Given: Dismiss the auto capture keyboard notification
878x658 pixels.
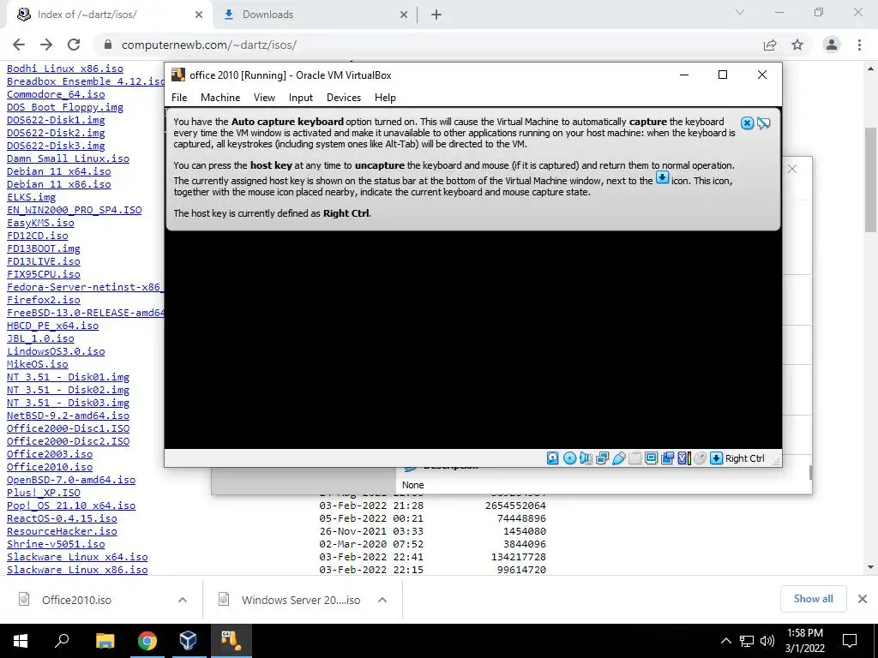Looking at the screenshot, I should coord(747,123).
